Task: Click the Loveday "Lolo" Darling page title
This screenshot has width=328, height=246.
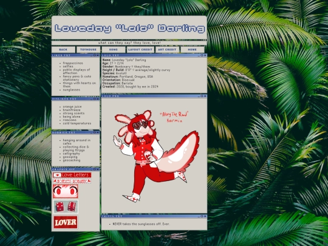Action: (x=130, y=29)
